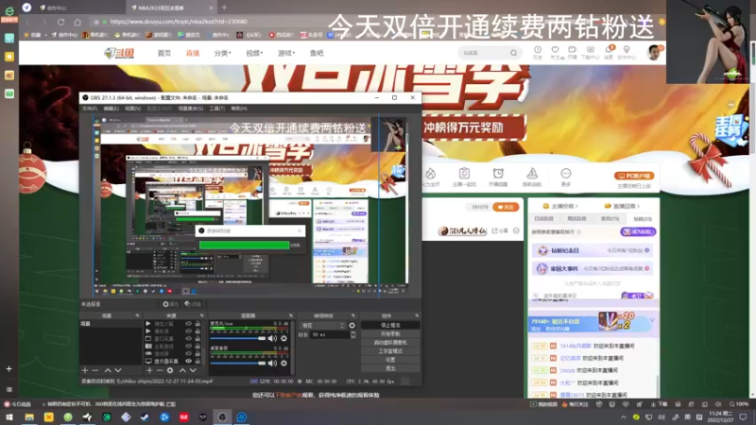Move the scene up in OBS

pos(108,370)
